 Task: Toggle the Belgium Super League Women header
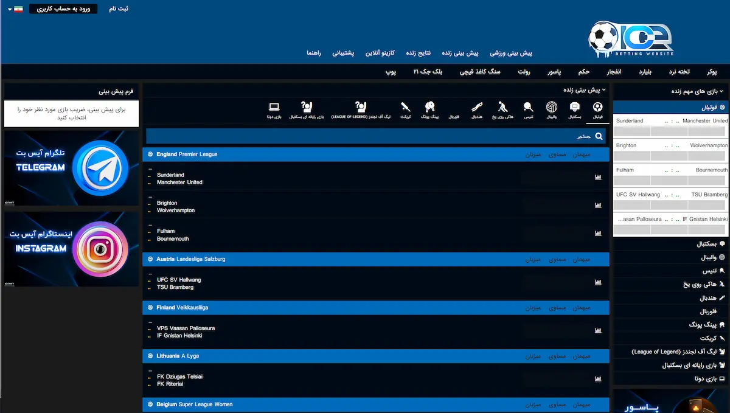(376, 404)
